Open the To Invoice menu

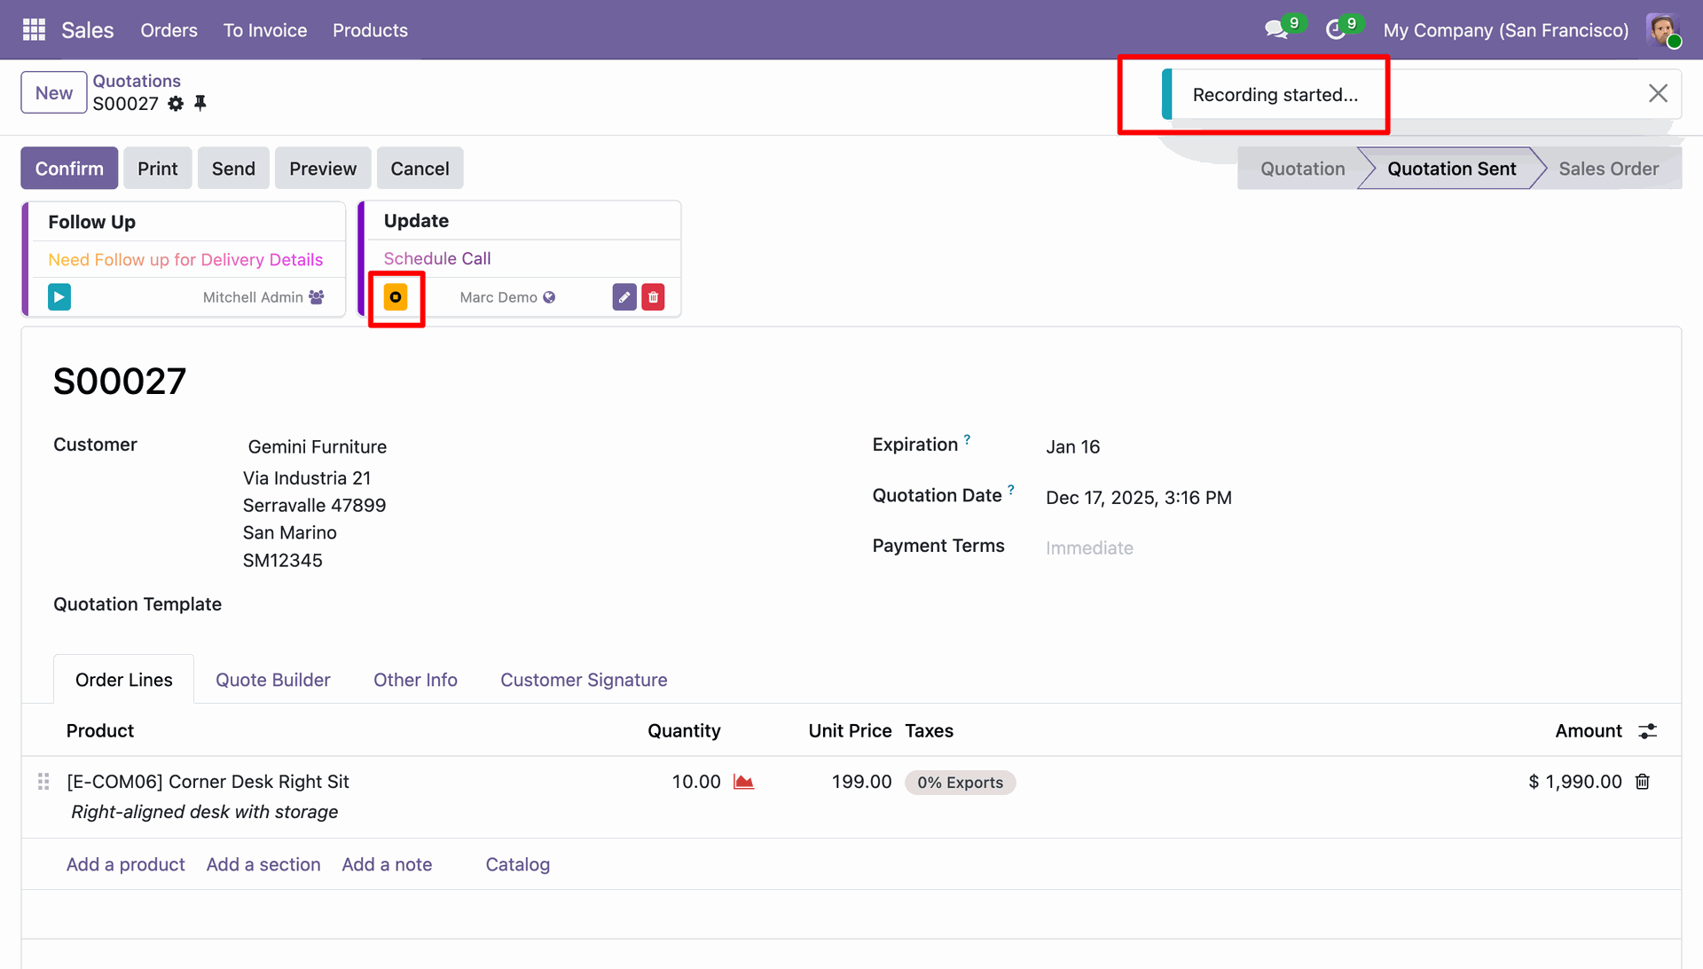pos(264,30)
